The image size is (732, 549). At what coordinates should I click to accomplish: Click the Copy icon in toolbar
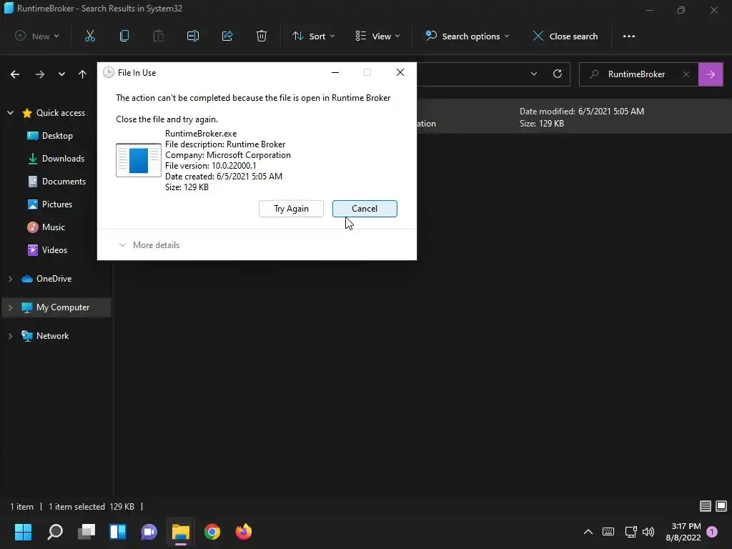tap(124, 36)
